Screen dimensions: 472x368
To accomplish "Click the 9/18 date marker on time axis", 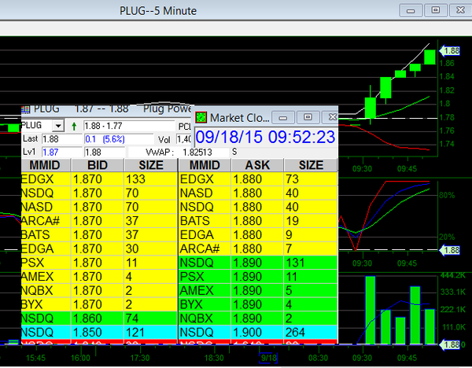I will pos(269,359).
